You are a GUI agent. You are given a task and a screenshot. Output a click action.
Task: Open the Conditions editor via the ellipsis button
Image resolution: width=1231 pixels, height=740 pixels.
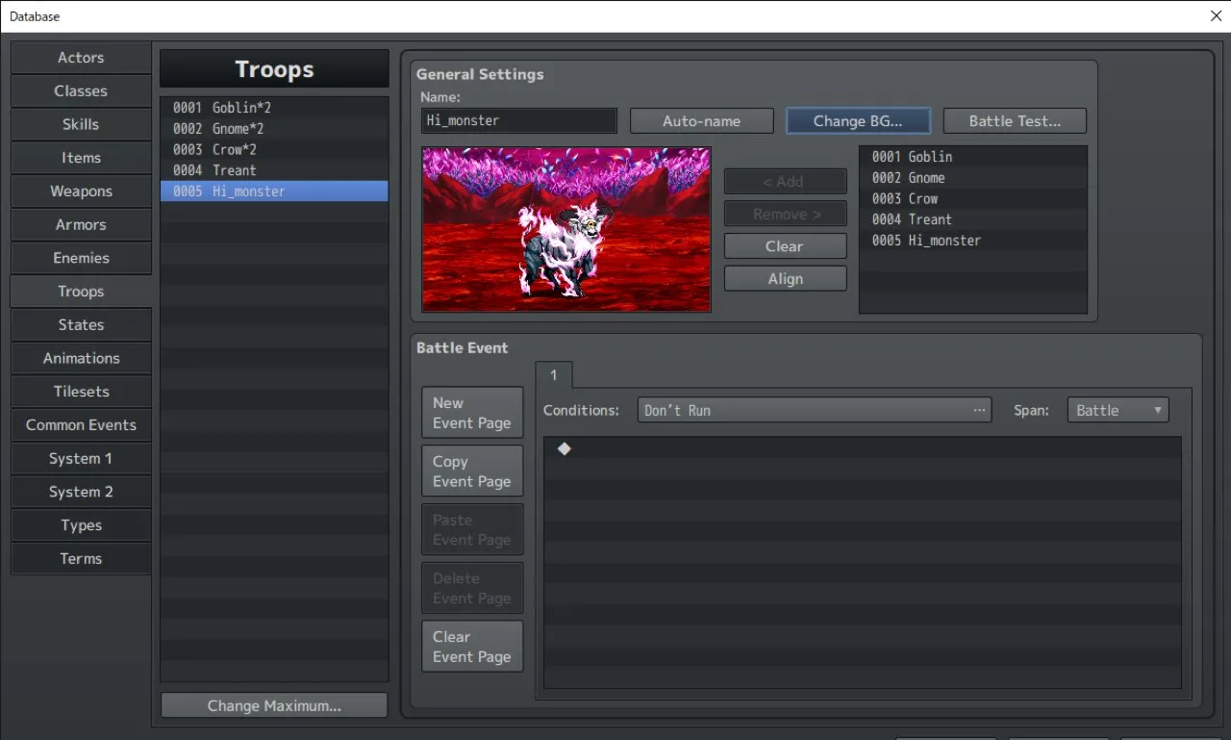click(x=979, y=409)
